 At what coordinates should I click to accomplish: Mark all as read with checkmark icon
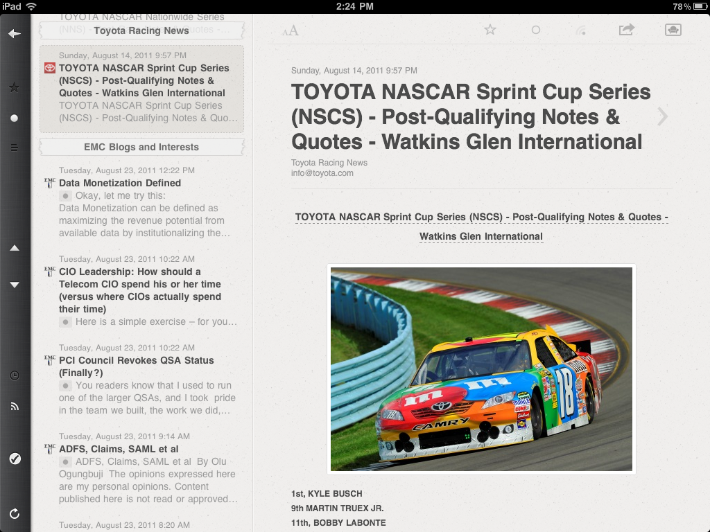(x=15, y=459)
